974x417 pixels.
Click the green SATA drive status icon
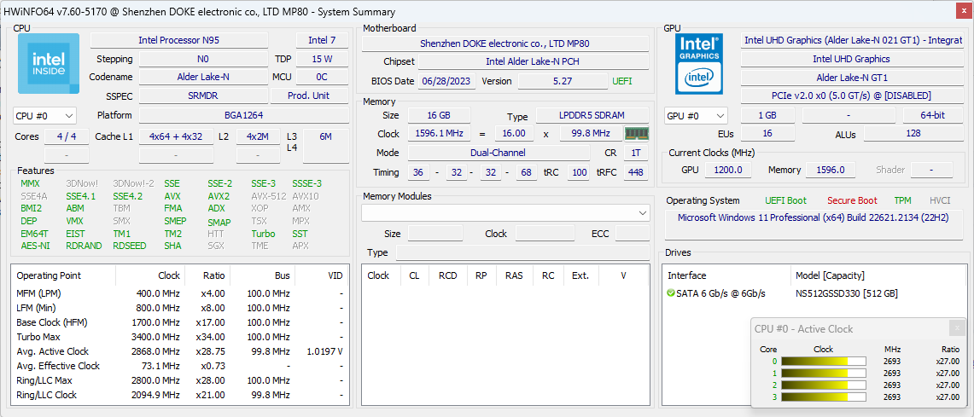(670, 293)
